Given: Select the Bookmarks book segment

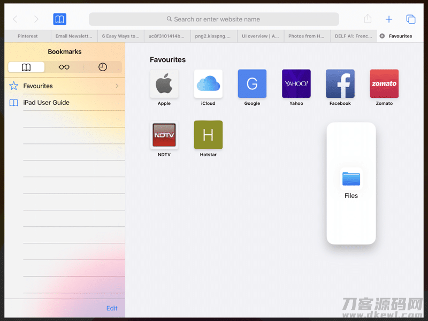Looking at the screenshot, I should click(26, 67).
